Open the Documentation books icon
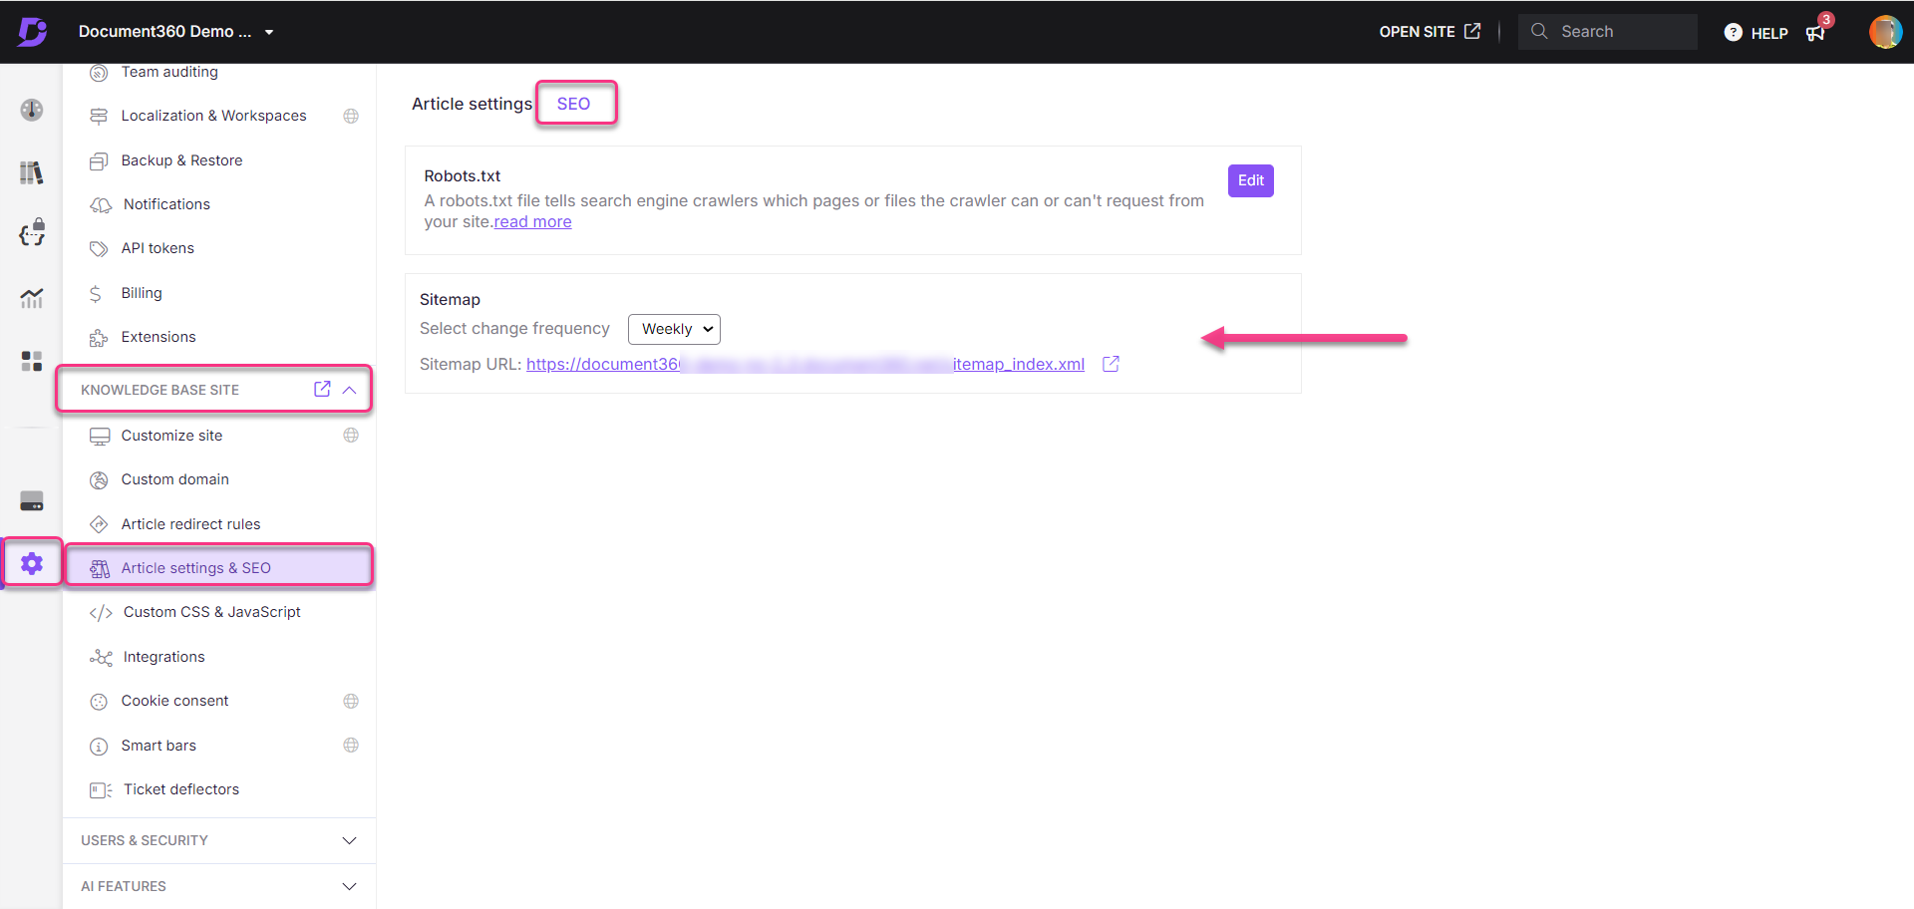 pyautogui.click(x=32, y=172)
